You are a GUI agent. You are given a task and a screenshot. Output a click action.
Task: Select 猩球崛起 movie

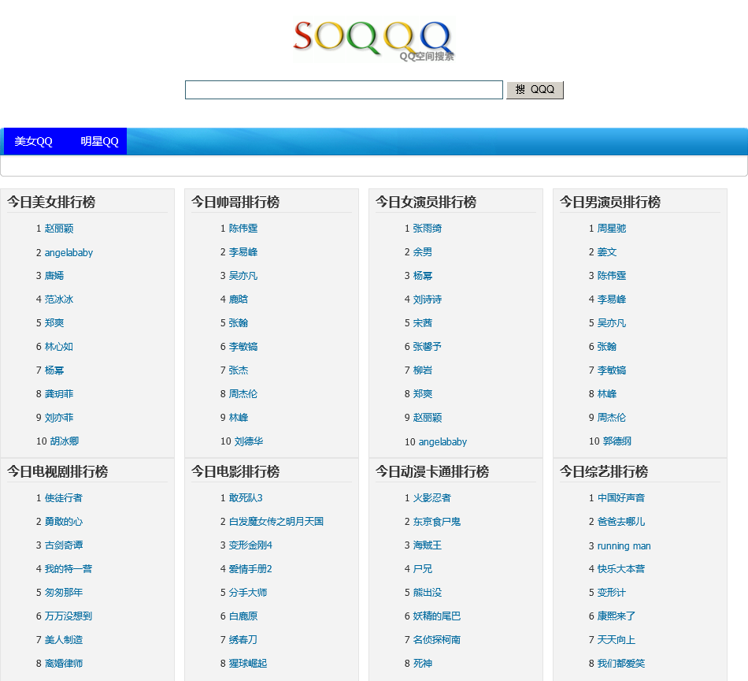[247, 664]
